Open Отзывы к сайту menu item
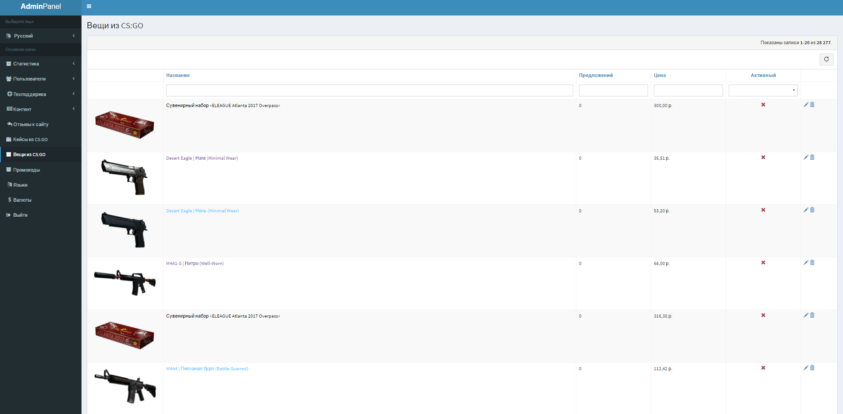This screenshot has width=843, height=414. [x=41, y=124]
